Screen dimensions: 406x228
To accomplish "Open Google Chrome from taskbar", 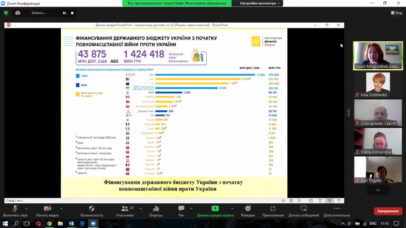I will pyautogui.click(x=49, y=224).
